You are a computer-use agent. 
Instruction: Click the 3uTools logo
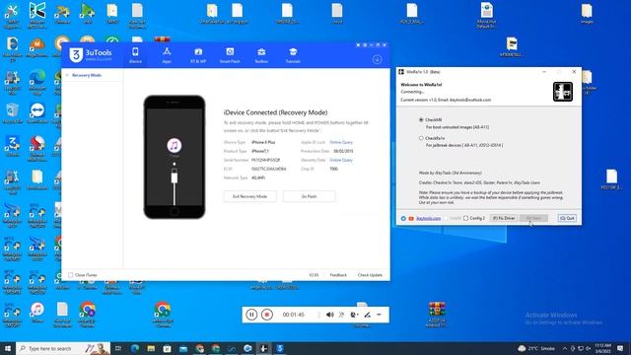tap(90, 55)
